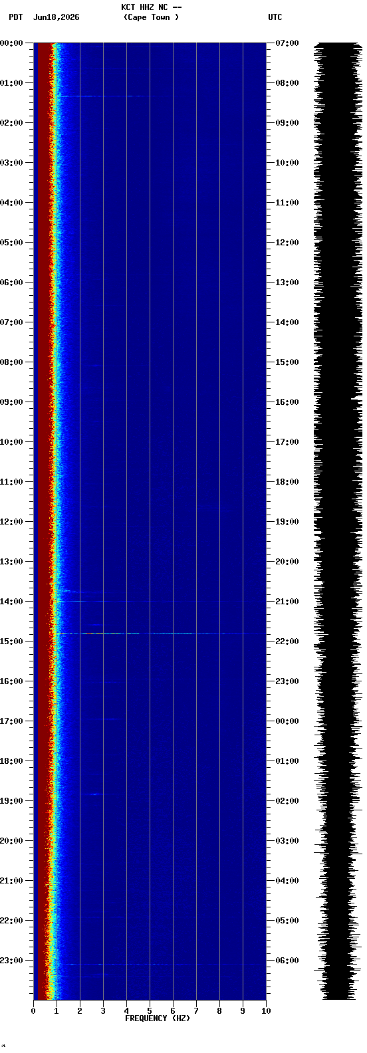Click the 9 Hz frequency tick label
Image resolution: width=367 pixels, height=1053 pixels.
pyautogui.click(x=243, y=1011)
